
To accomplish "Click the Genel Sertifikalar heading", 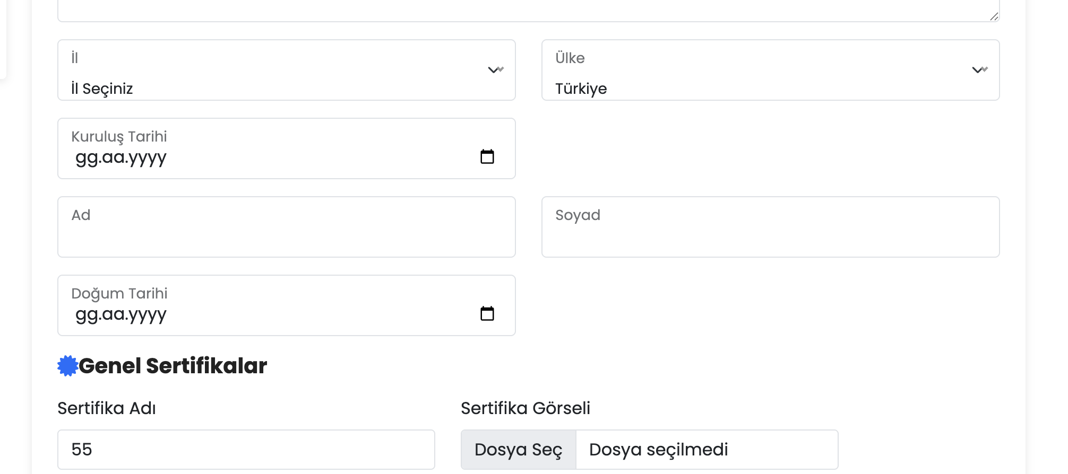I will pyautogui.click(x=173, y=366).
